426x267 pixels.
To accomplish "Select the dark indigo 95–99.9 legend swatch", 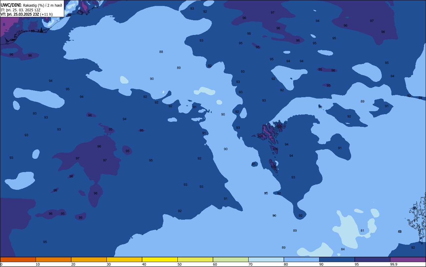I will click(x=372, y=259).
